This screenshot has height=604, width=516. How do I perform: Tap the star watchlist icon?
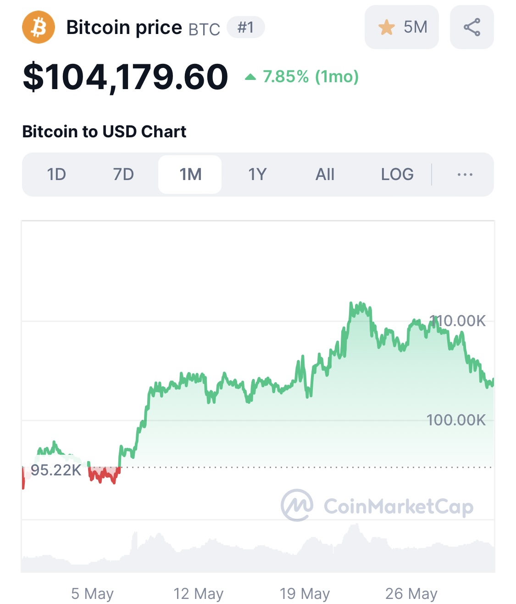coord(386,28)
